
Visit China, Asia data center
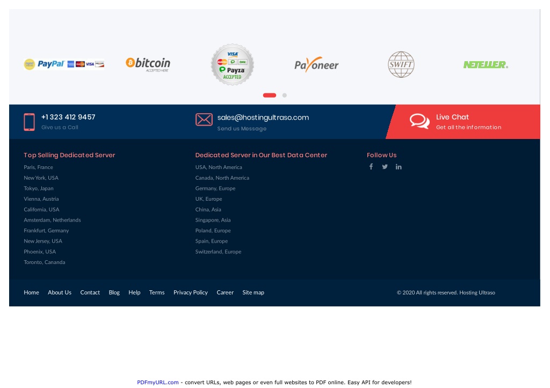point(208,209)
